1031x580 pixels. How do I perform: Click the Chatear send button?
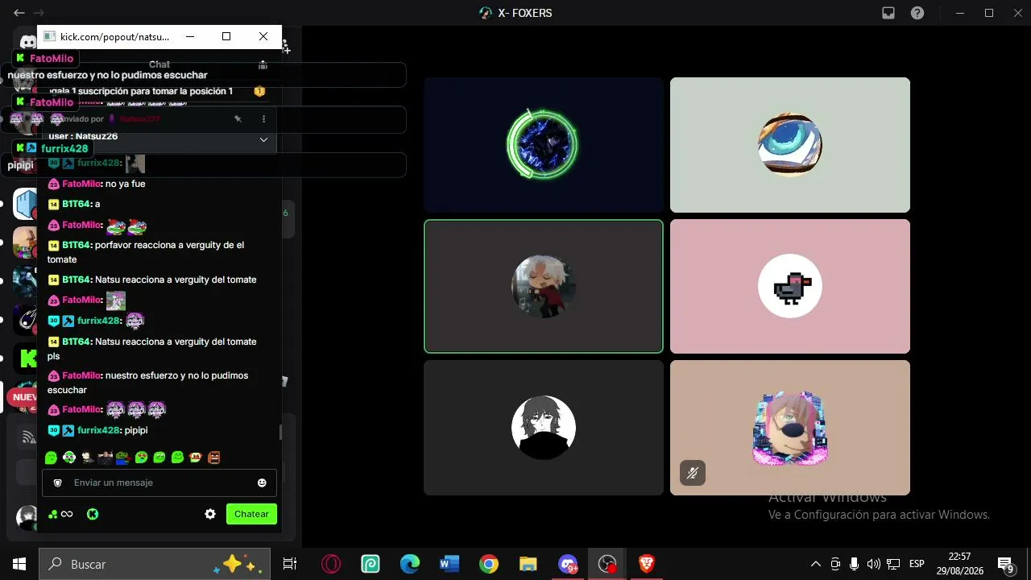[x=251, y=514]
